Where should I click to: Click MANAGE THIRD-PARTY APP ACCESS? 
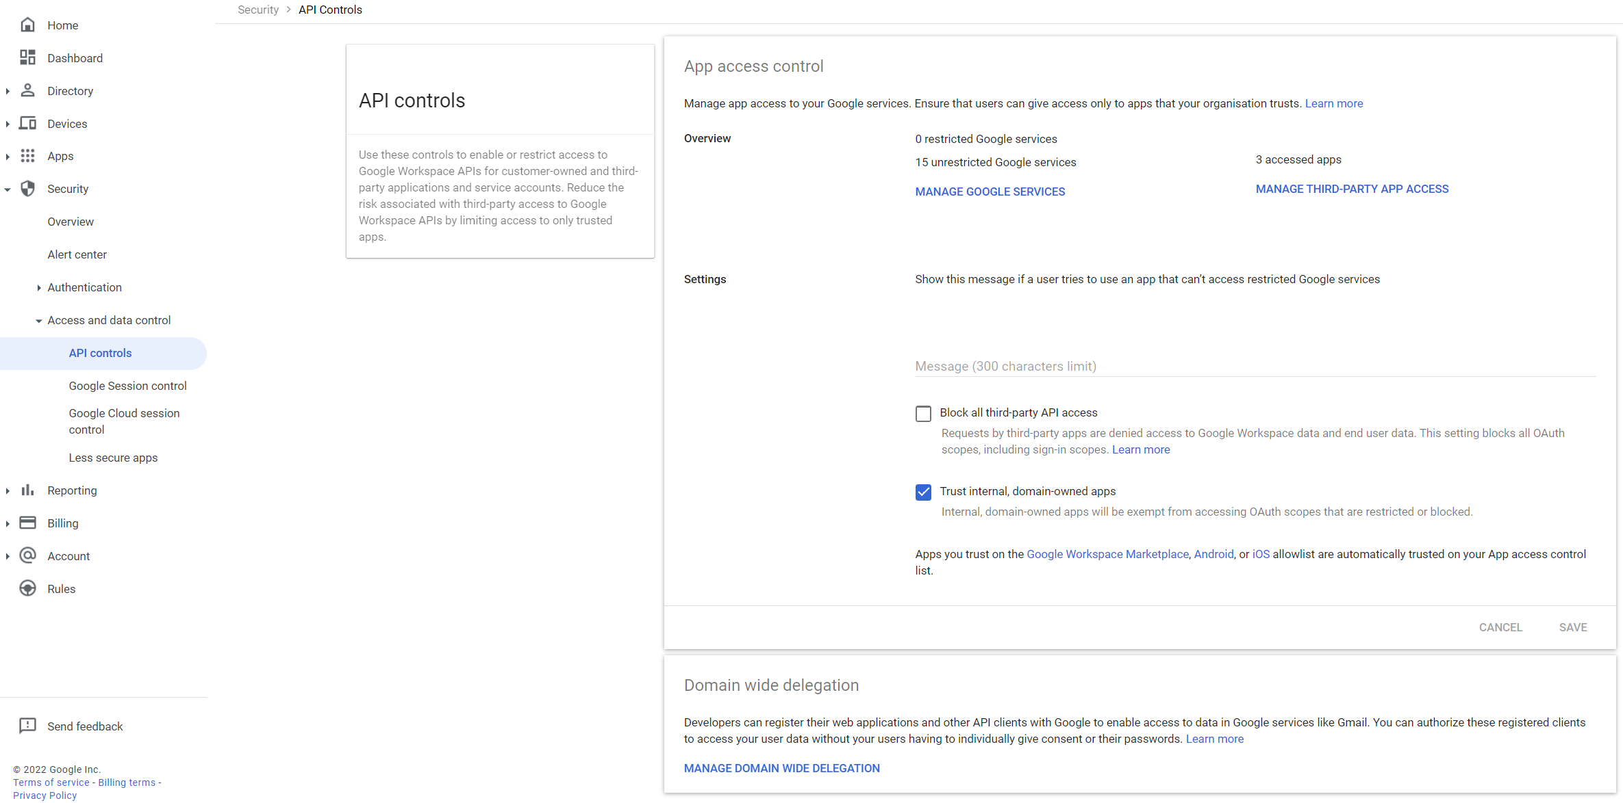pyautogui.click(x=1352, y=189)
